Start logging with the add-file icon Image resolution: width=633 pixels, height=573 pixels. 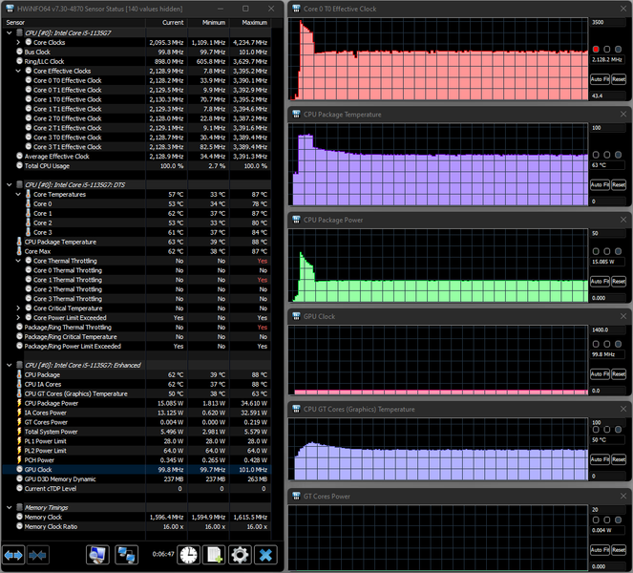tap(215, 555)
